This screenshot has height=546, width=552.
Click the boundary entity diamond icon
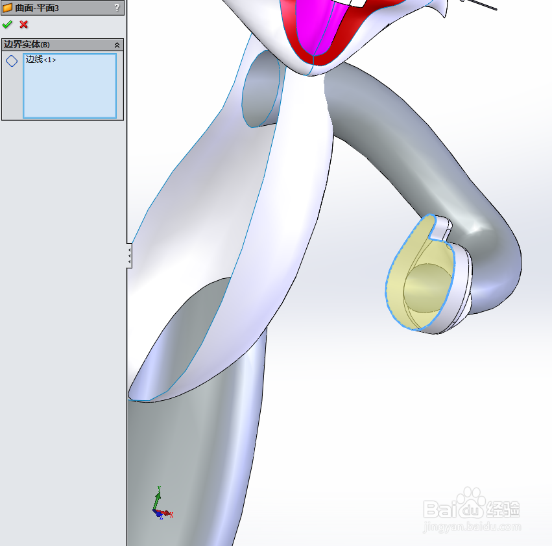12,61
